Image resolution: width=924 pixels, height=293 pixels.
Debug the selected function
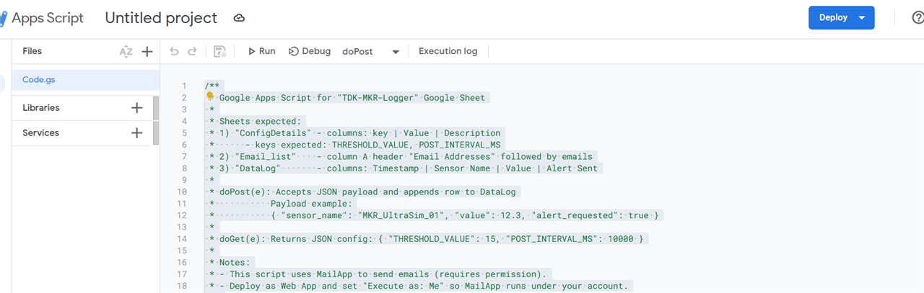tap(310, 51)
